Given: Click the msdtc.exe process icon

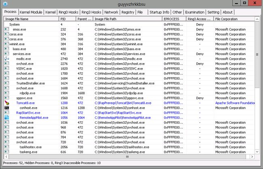Looking at the screenshot, I should tap(6, 59).
